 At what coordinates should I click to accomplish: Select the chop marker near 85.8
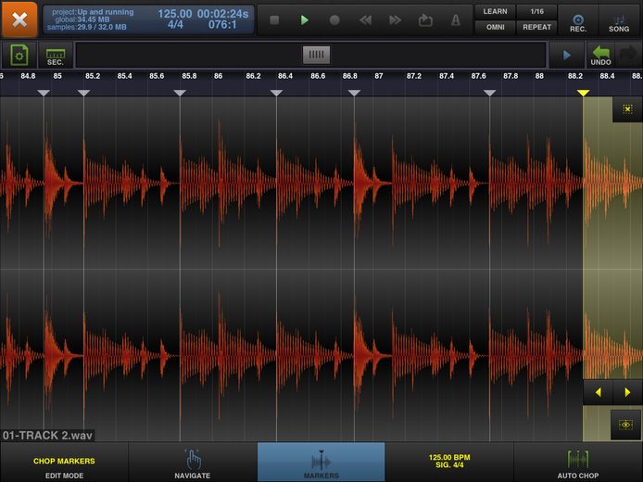(x=180, y=93)
